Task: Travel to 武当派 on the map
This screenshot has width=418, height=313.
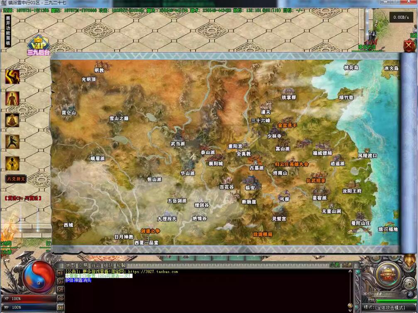Action: [178, 144]
